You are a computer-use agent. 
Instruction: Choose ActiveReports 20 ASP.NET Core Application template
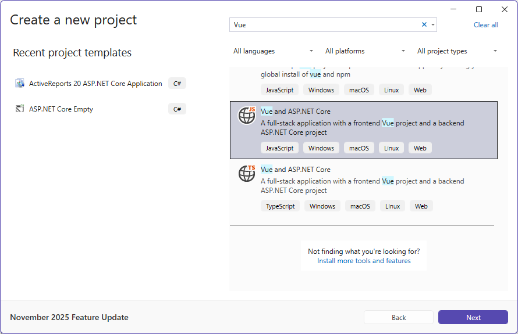click(95, 84)
